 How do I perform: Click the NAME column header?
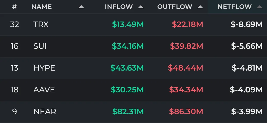tap(41, 7)
